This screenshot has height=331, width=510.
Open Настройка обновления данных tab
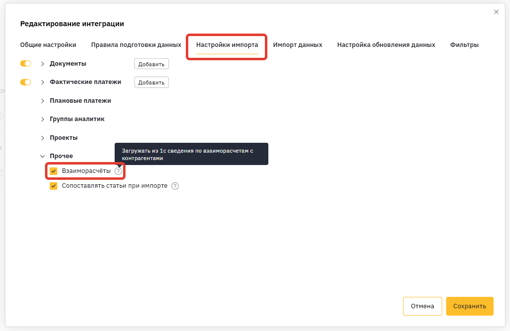click(x=386, y=45)
